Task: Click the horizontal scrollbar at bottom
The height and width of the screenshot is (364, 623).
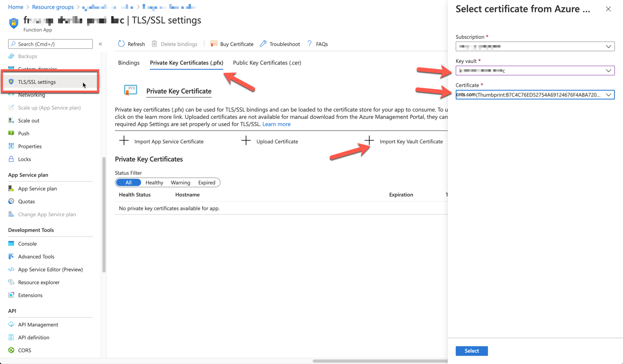Action: (380, 361)
